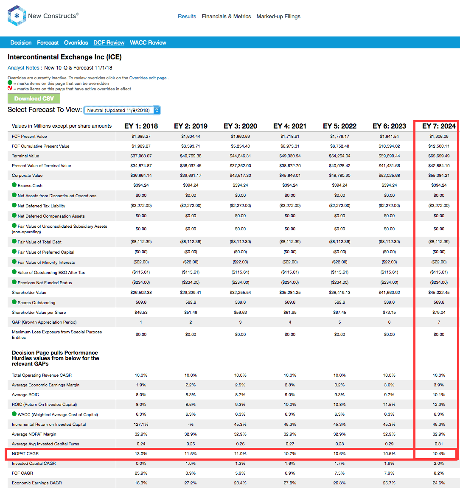The image size is (460, 492).
Task: Click the 127.1% Incremental Return value
Action: pos(141,425)
